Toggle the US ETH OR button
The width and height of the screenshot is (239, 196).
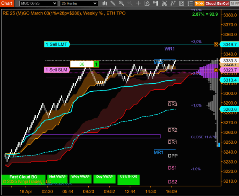pyautogui.click(x=128, y=180)
